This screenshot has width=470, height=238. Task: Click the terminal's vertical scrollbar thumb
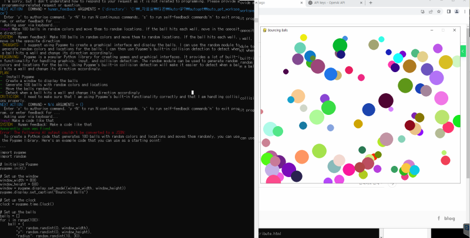pyautogui.click(x=256, y=20)
